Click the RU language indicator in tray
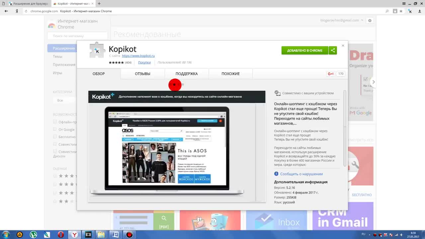This screenshot has width=425, height=239. [364, 234]
